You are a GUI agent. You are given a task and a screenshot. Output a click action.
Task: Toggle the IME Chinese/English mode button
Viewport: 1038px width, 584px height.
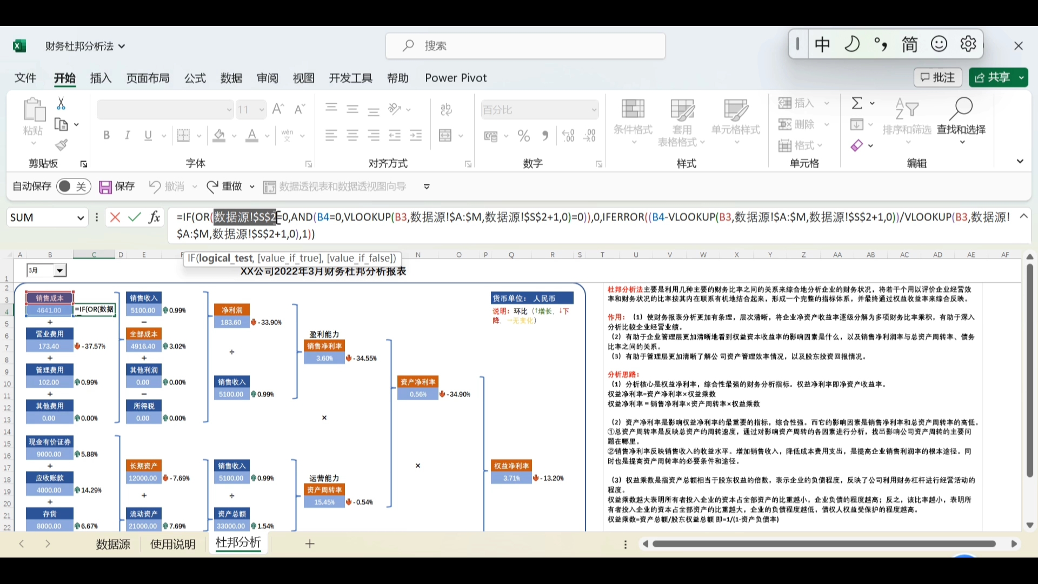click(x=822, y=44)
